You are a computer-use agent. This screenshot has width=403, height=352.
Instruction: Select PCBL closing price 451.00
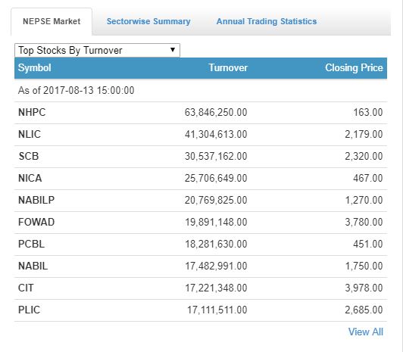(x=368, y=244)
